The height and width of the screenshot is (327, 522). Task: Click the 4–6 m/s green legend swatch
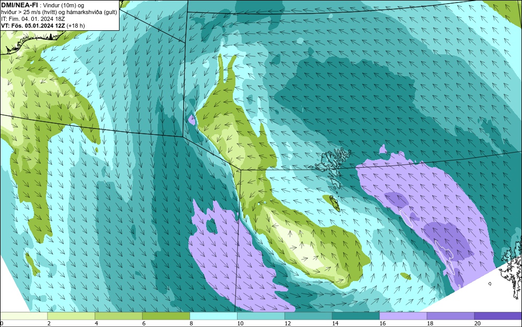click(x=118, y=316)
